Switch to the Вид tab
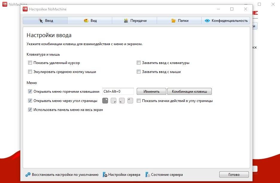 click(x=90, y=21)
